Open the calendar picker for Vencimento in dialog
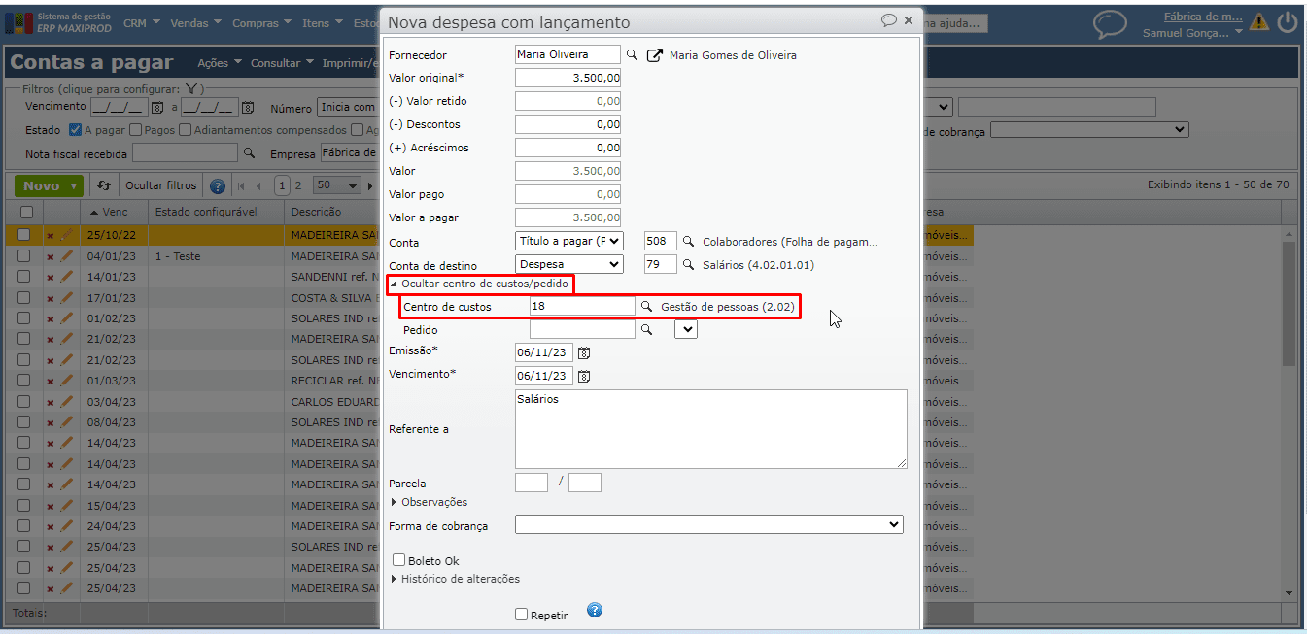The height and width of the screenshot is (634, 1307). click(584, 376)
